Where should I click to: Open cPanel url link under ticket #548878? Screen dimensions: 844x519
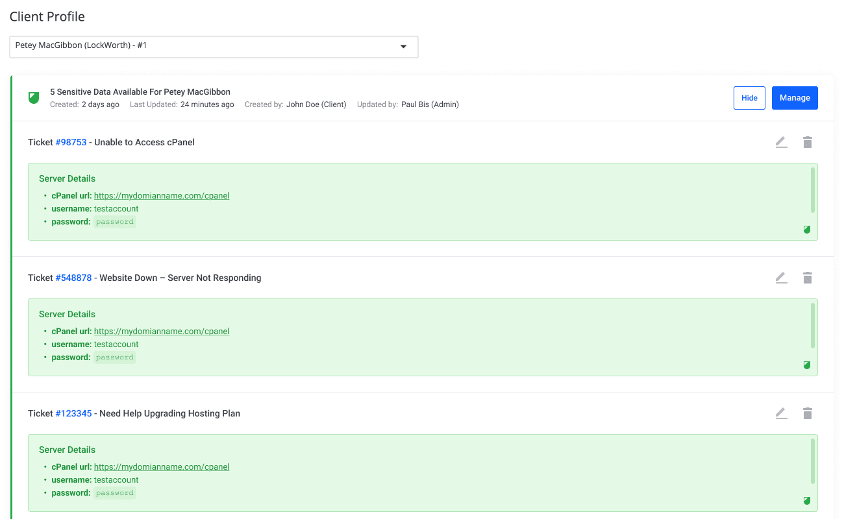(x=162, y=331)
